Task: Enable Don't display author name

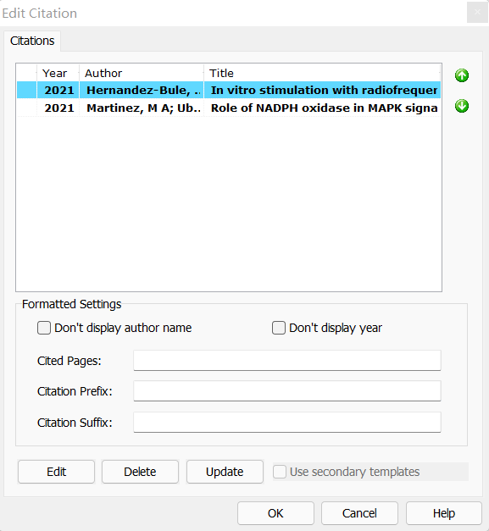Action: click(x=44, y=328)
